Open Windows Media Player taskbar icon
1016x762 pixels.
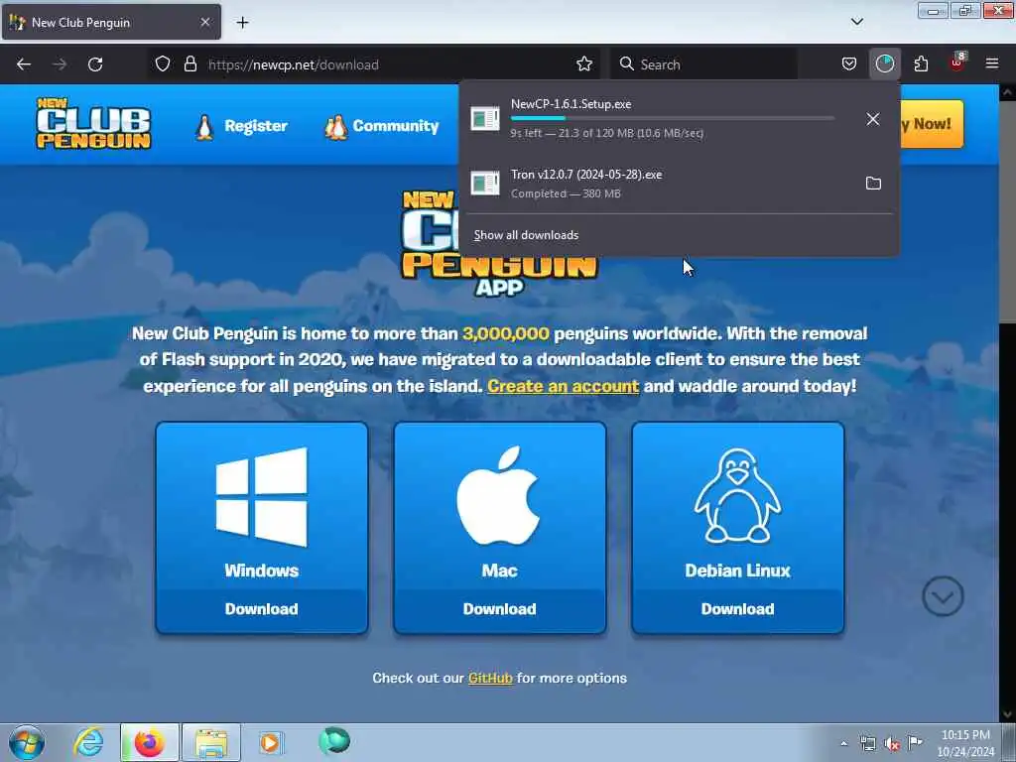click(270, 742)
